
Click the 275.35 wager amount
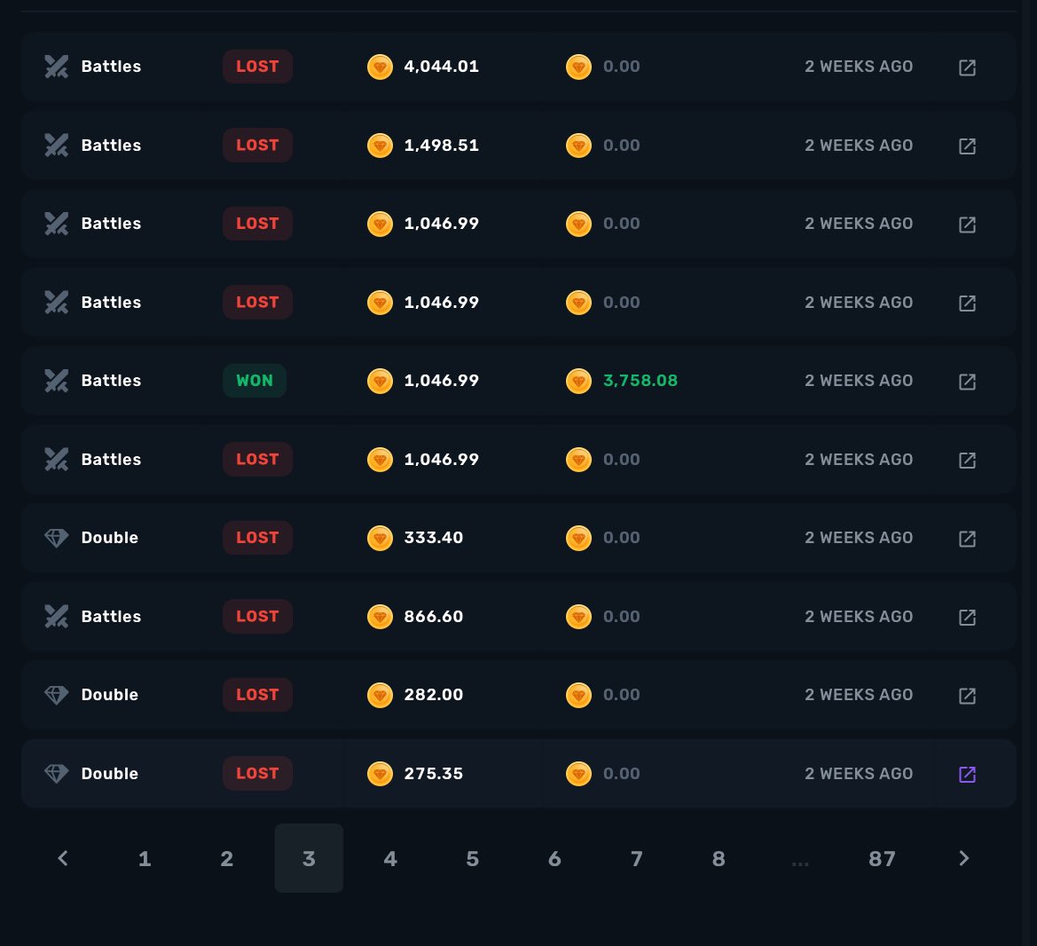pos(433,773)
